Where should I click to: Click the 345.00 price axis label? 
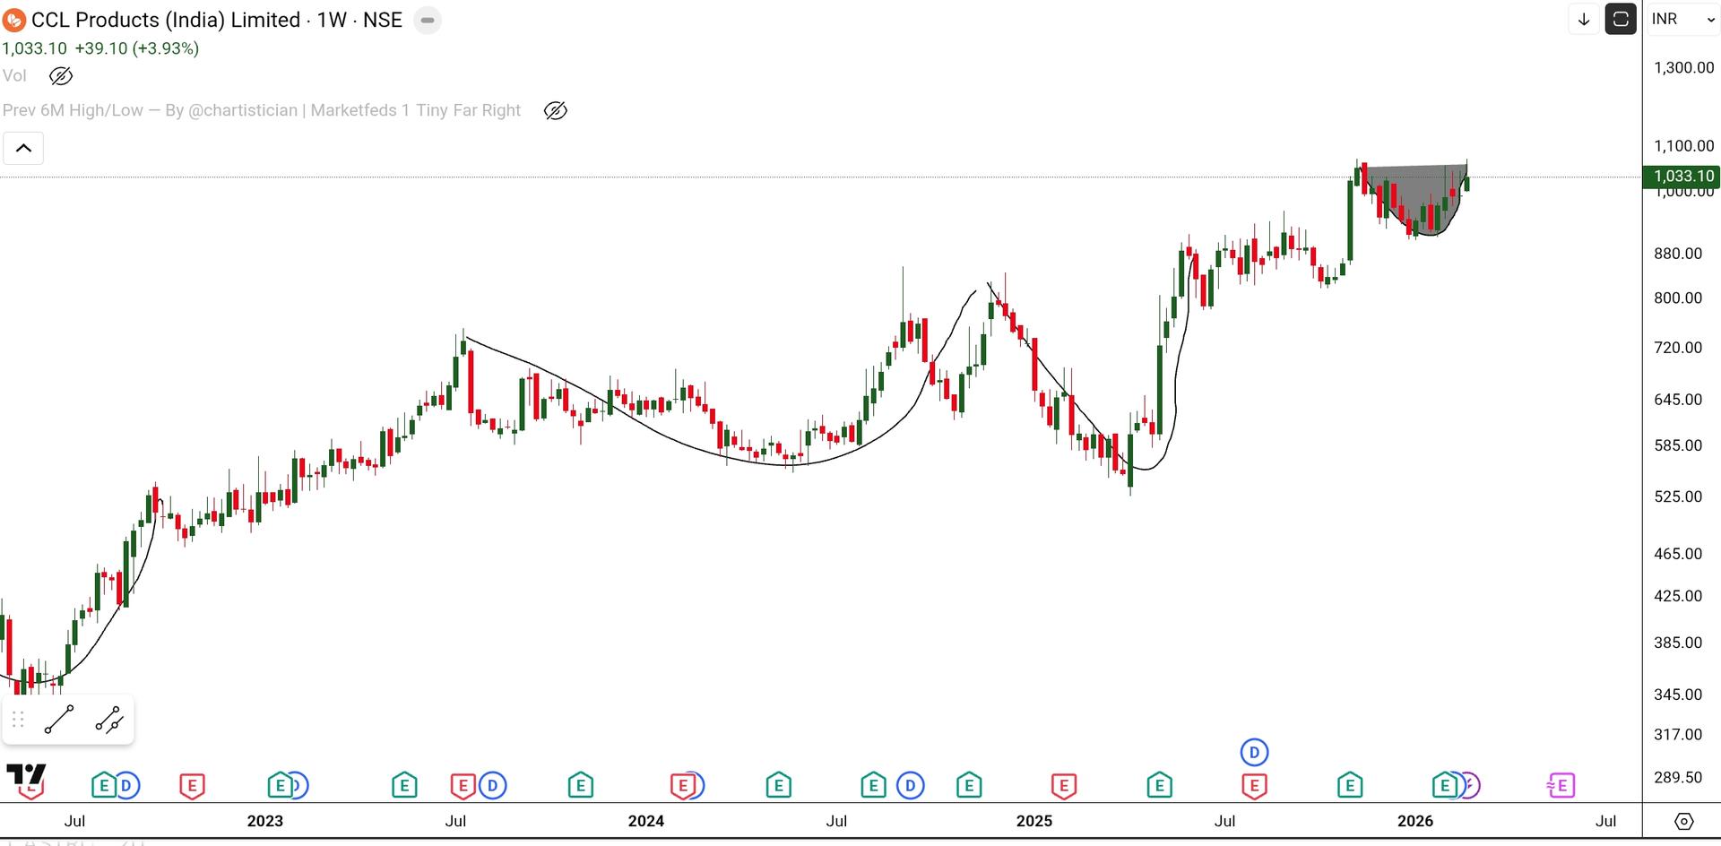(1678, 695)
